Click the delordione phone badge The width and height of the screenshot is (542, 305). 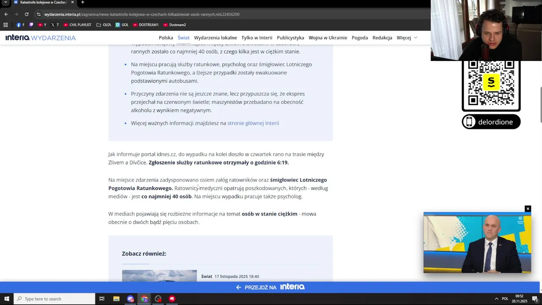point(491,122)
